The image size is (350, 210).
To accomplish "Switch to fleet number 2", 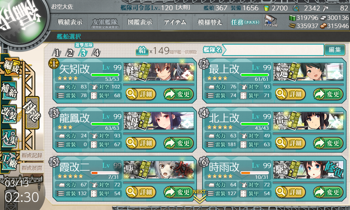I will [x=70, y=53].
